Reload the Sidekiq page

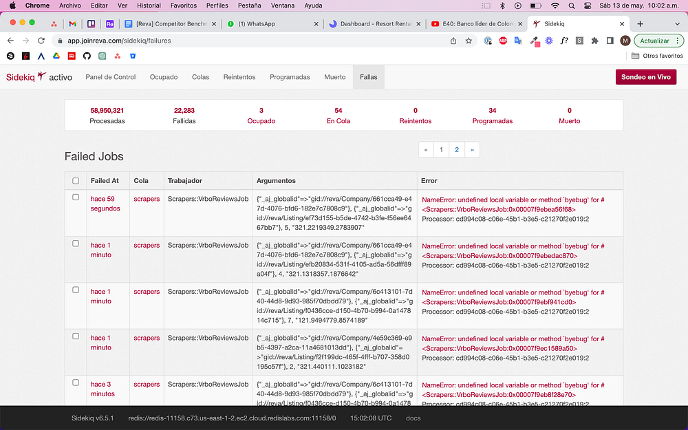41,41
